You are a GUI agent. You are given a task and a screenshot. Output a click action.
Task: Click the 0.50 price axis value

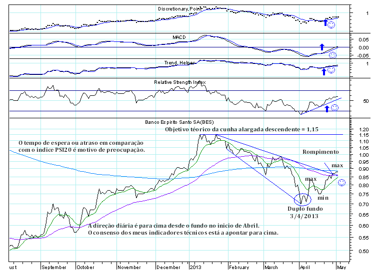[x=364, y=252]
